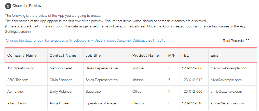Select Olivia Sanchez in Contact Name column
This screenshot has width=259, height=111.
(61, 80)
